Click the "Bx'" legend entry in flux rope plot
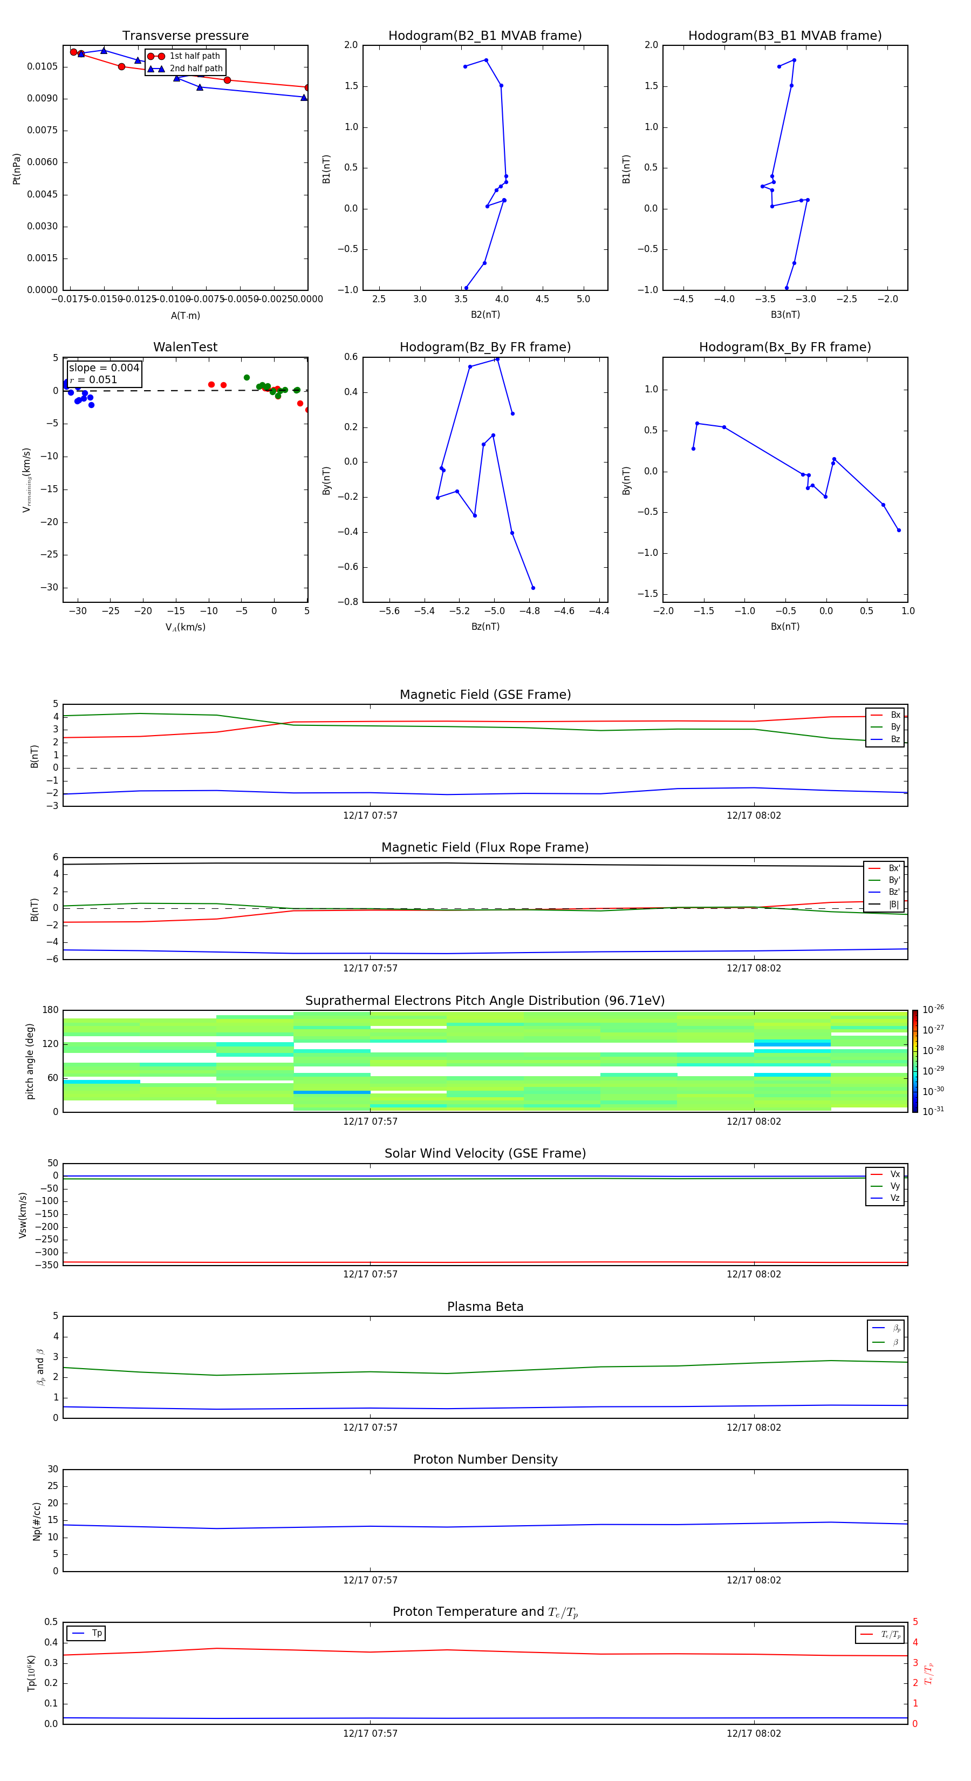The image size is (971, 1781). point(885,868)
